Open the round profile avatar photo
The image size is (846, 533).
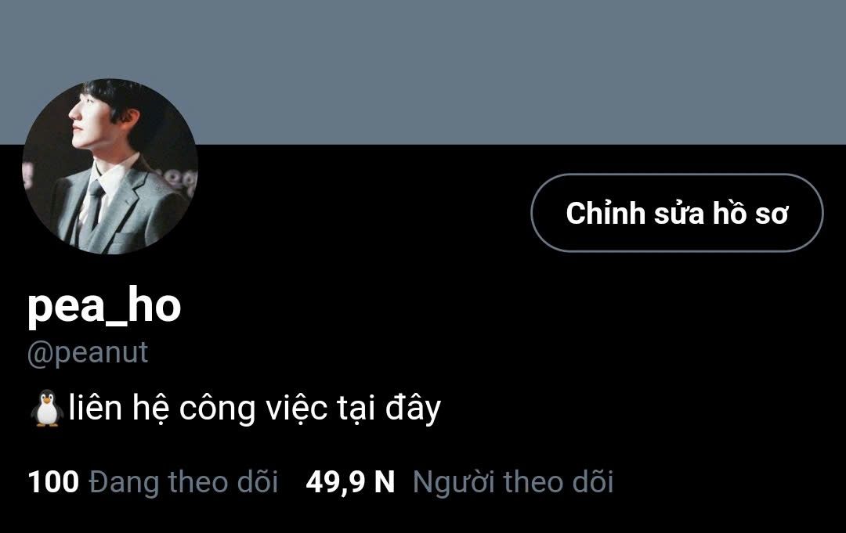tap(110, 167)
